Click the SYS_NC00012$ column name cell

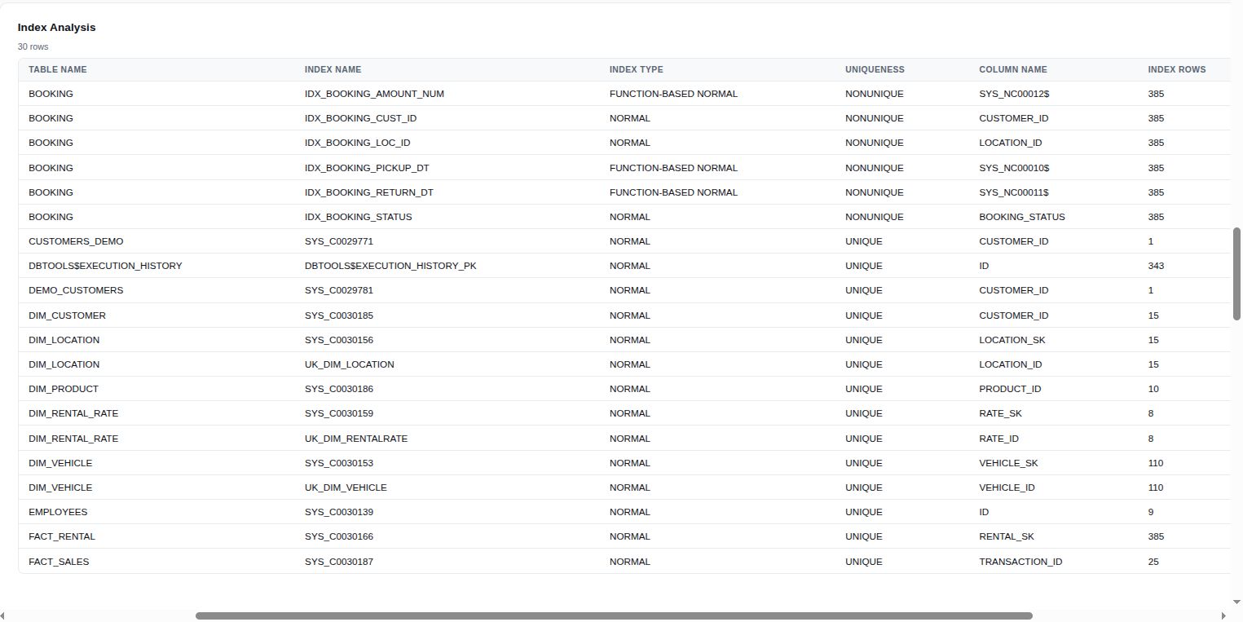coord(1014,94)
